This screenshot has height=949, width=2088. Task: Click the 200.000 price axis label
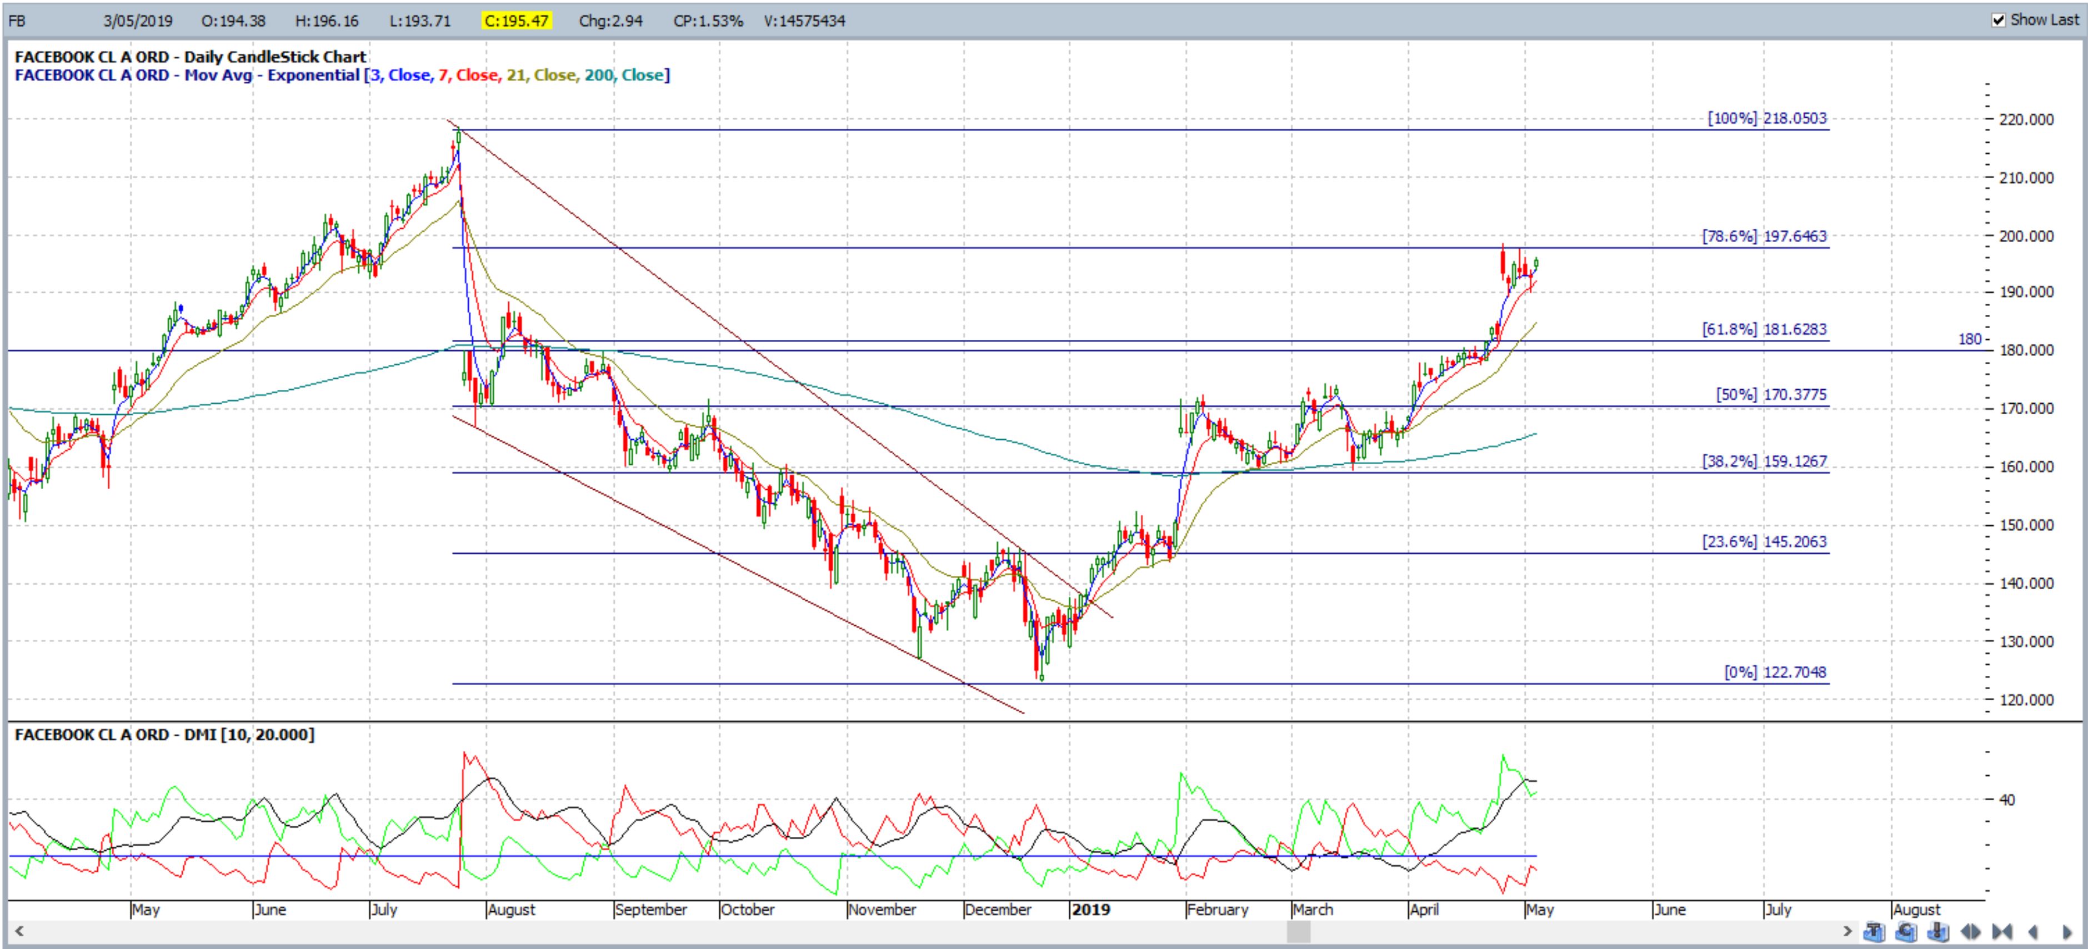pos(2026,237)
